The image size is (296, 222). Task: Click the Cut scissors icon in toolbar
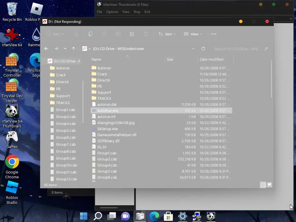tap(76, 34)
